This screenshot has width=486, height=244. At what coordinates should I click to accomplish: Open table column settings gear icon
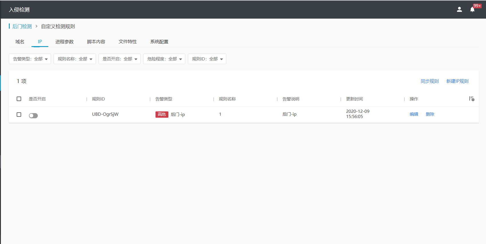pyautogui.click(x=472, y=99)
